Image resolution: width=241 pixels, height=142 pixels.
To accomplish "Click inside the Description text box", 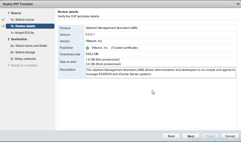I will [x=161, y=72].
